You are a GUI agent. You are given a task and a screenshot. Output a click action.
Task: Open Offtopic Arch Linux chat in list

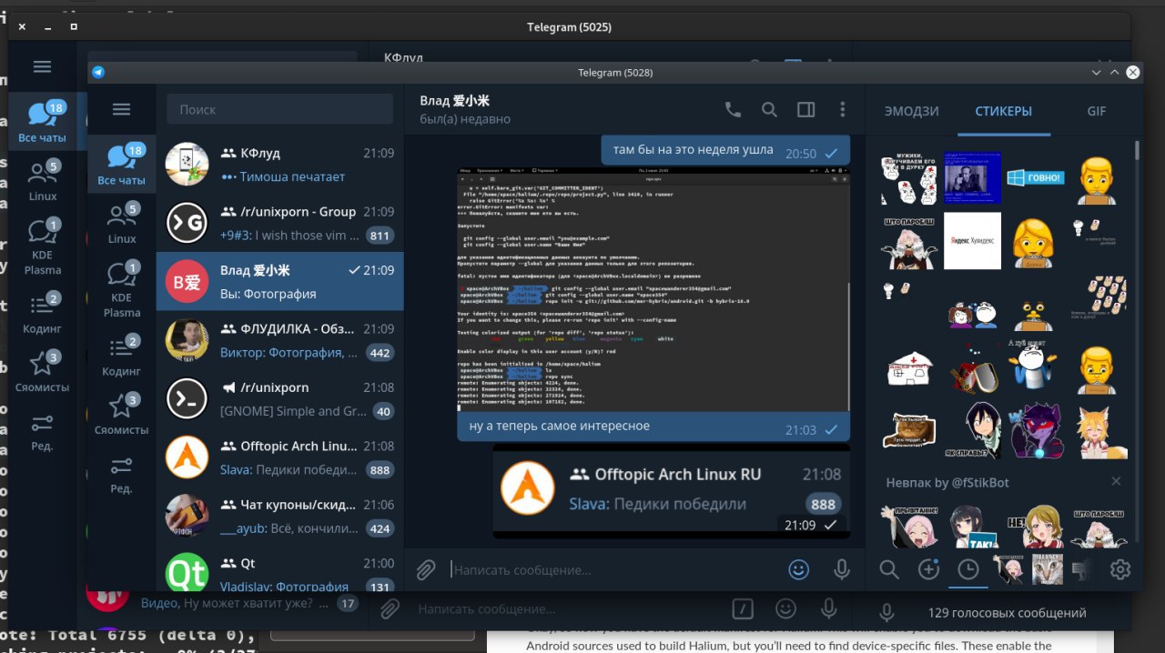(x=280, y=457)
